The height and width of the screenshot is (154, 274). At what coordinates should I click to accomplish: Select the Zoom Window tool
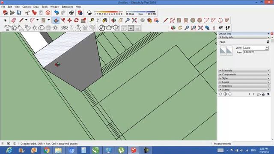(194, 28)
